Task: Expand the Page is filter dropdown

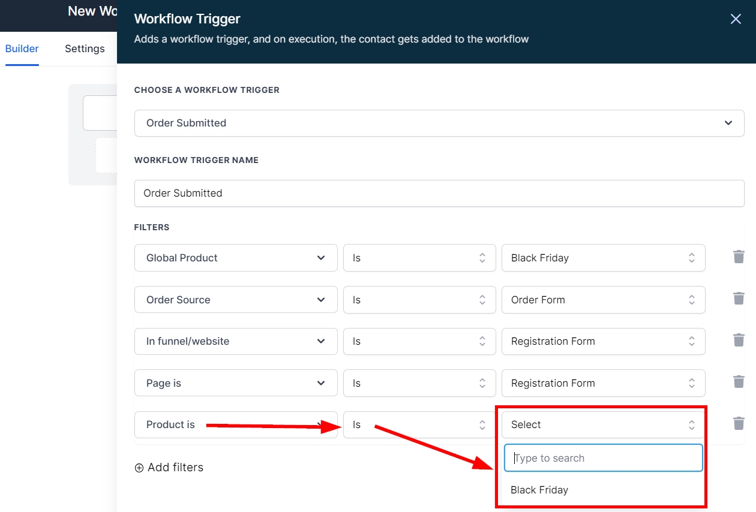Action: point(236,383)
